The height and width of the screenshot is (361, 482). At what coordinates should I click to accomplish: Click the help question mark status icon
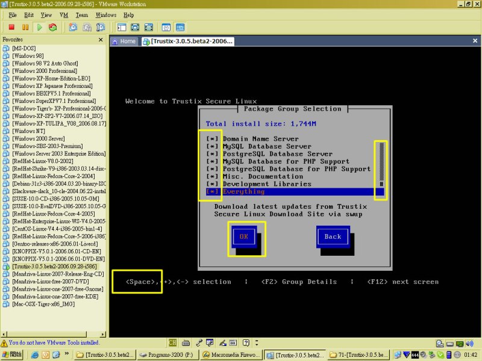tap(246, 342)
